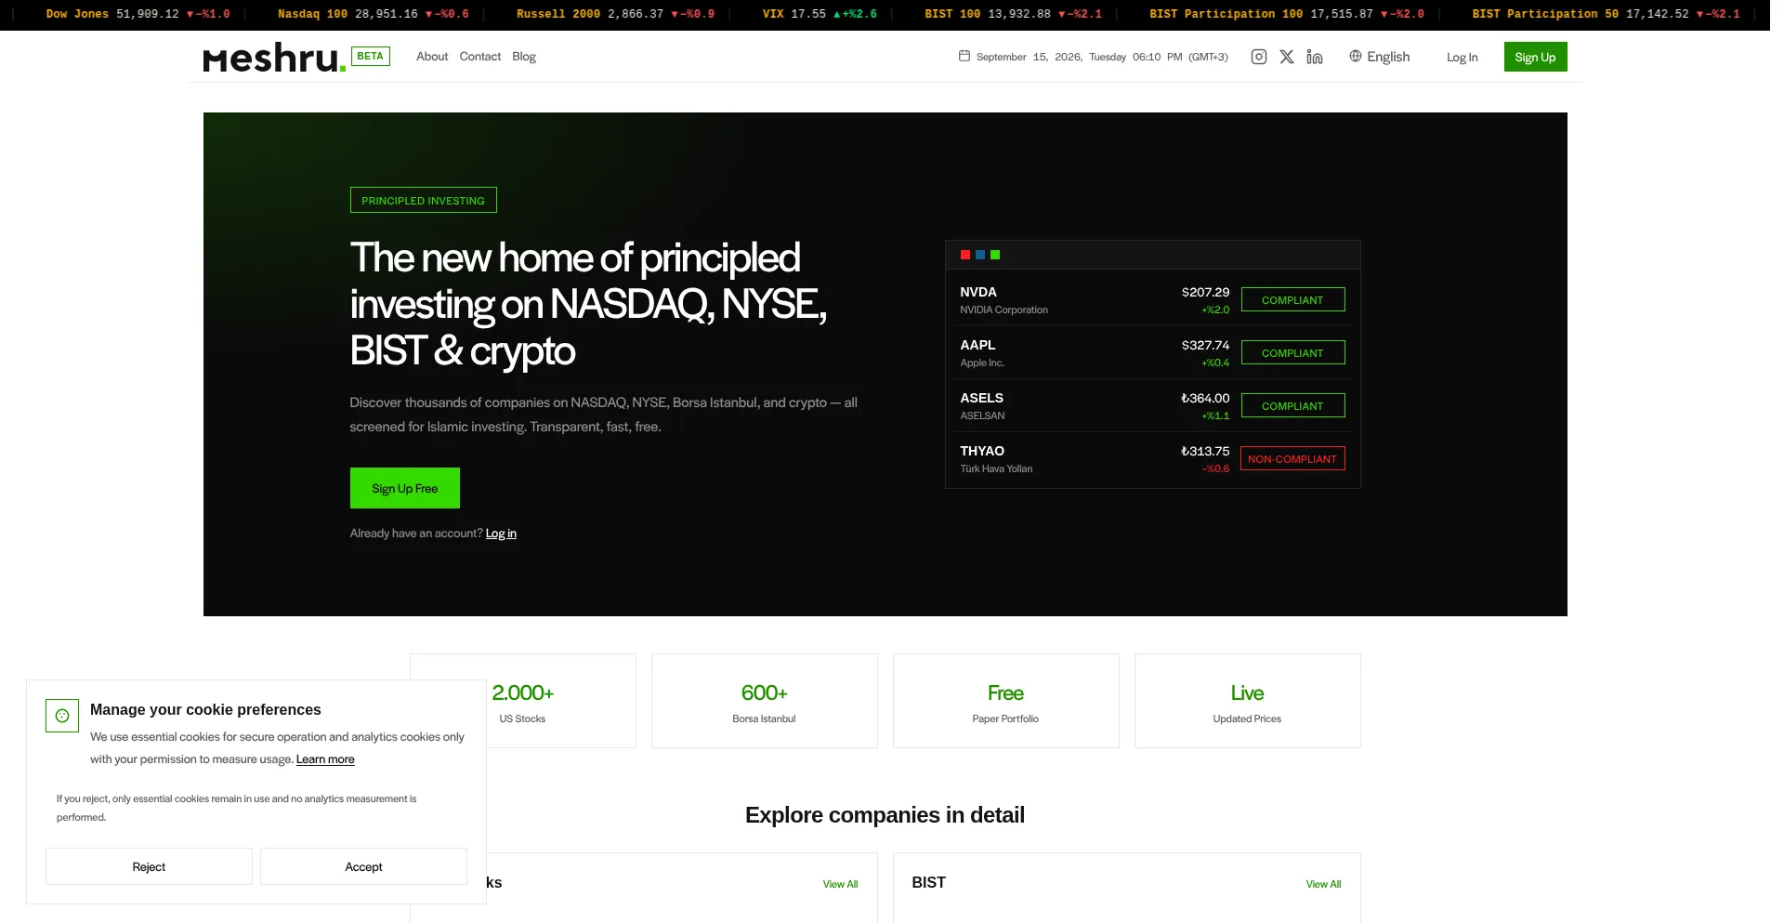Open the Blog page

524,57
